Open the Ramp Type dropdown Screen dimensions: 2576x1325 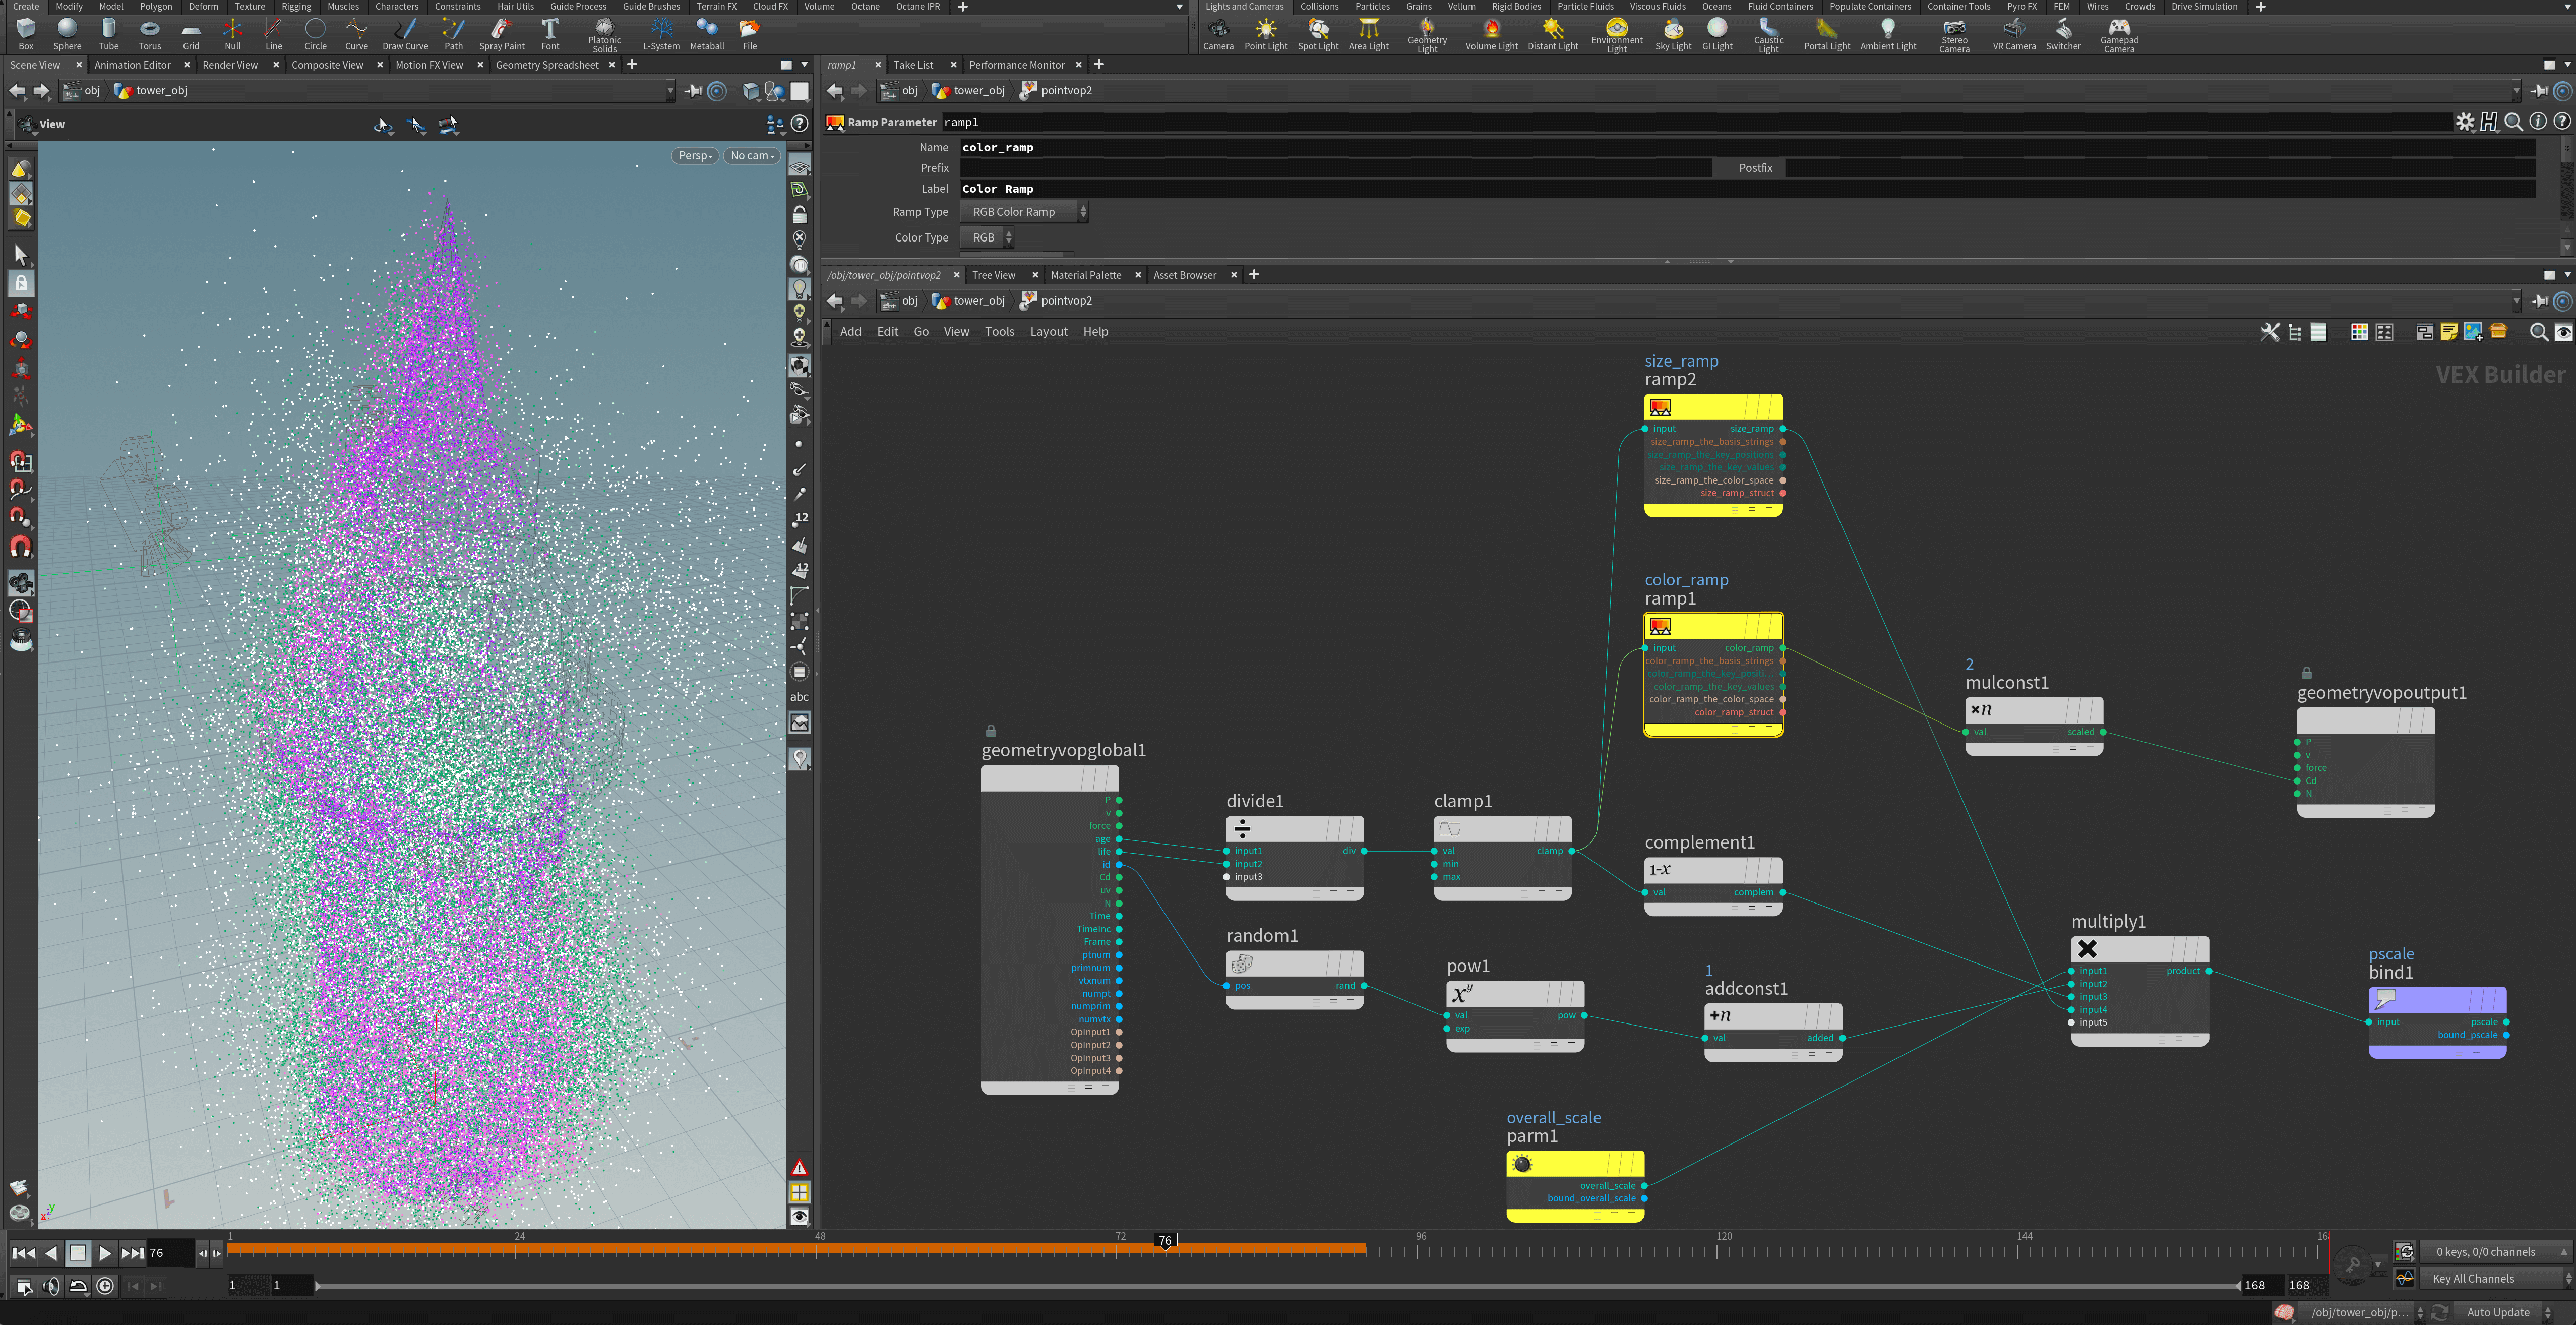[1023, 212]
